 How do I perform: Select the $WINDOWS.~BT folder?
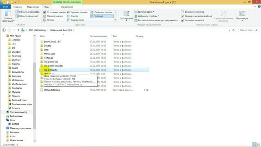pos(52,42)
